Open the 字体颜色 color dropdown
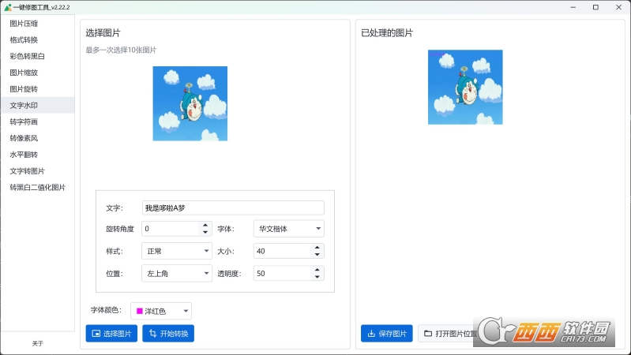 (x=161, y=311)
